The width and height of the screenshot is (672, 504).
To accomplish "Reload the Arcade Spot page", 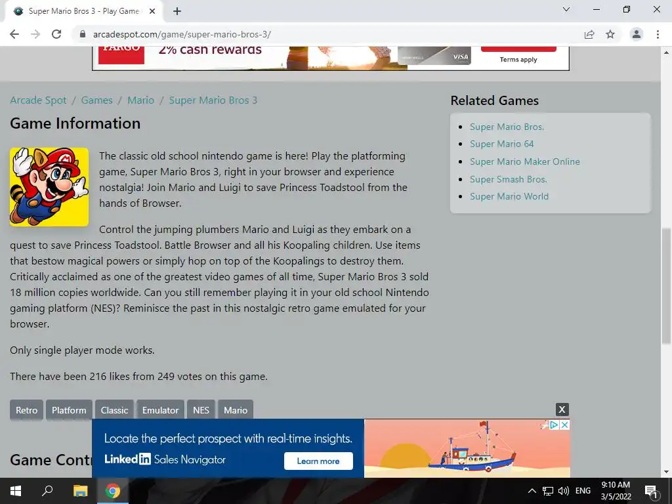I will click(x=56, y=34).
